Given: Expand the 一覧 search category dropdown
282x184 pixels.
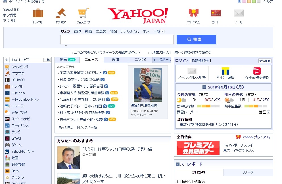Looking at the screenshot, I should [x=163, y=31].
